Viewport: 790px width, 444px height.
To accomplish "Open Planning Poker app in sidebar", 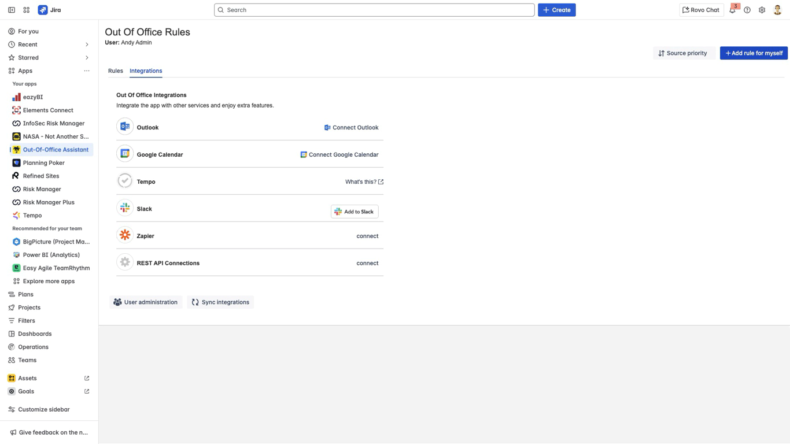I will click(43, 163).
